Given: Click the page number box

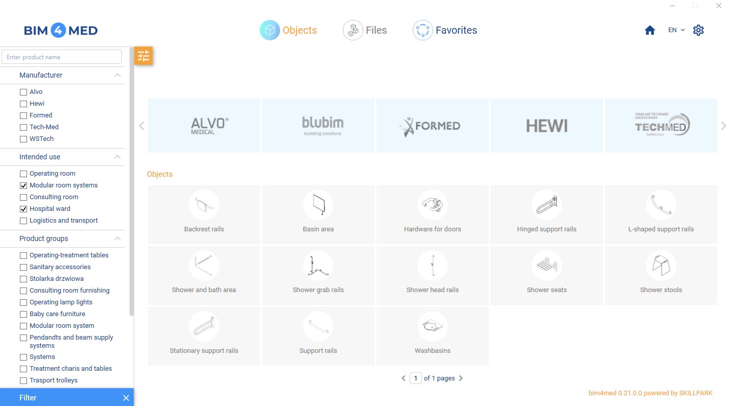Looking at the screenshot, I should 416,378.
